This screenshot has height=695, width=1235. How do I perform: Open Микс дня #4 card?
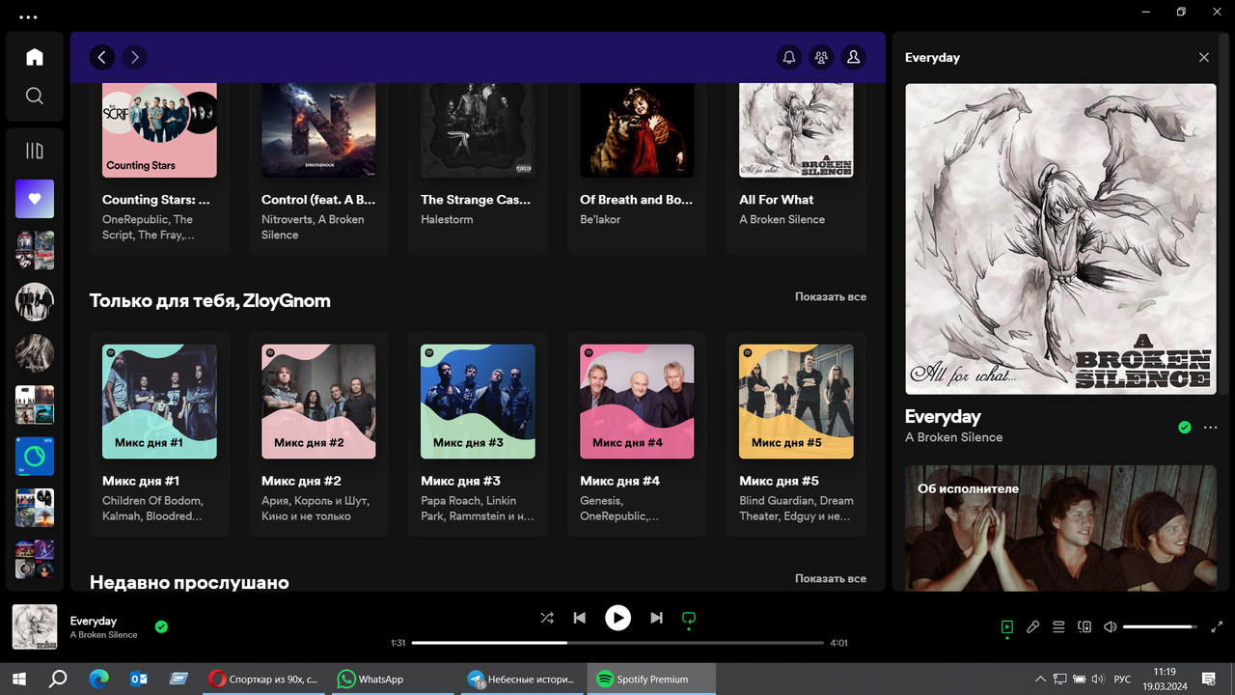pyautogui.click(x=637, y=433)
